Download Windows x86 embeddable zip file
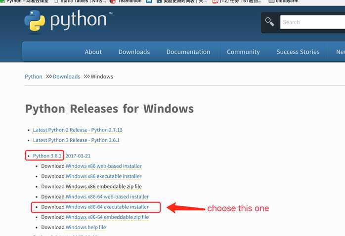Image resolution: width=345 pixels, height=236 pixels. (x=104, y=186)
